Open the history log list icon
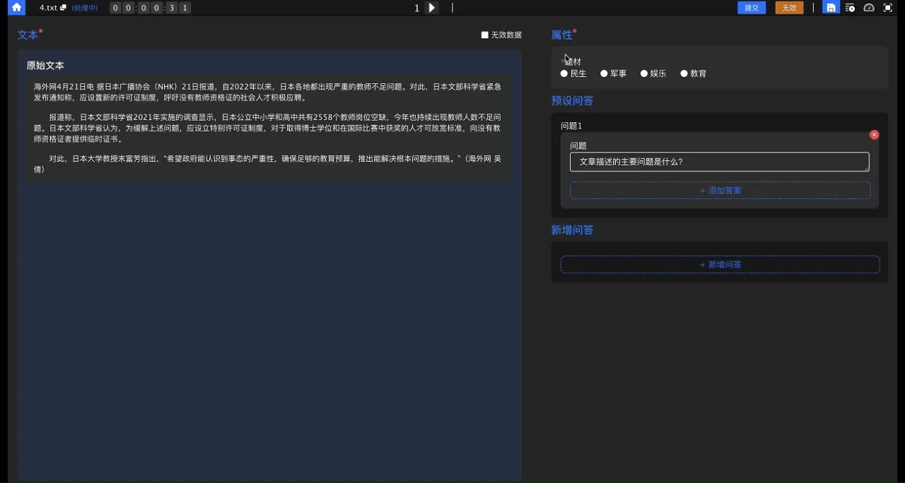This screenshot has height=483, width=905. (850, 8)
